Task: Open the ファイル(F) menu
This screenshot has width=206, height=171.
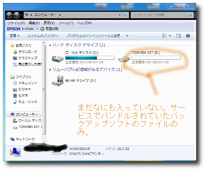Action: click(16, 23)
